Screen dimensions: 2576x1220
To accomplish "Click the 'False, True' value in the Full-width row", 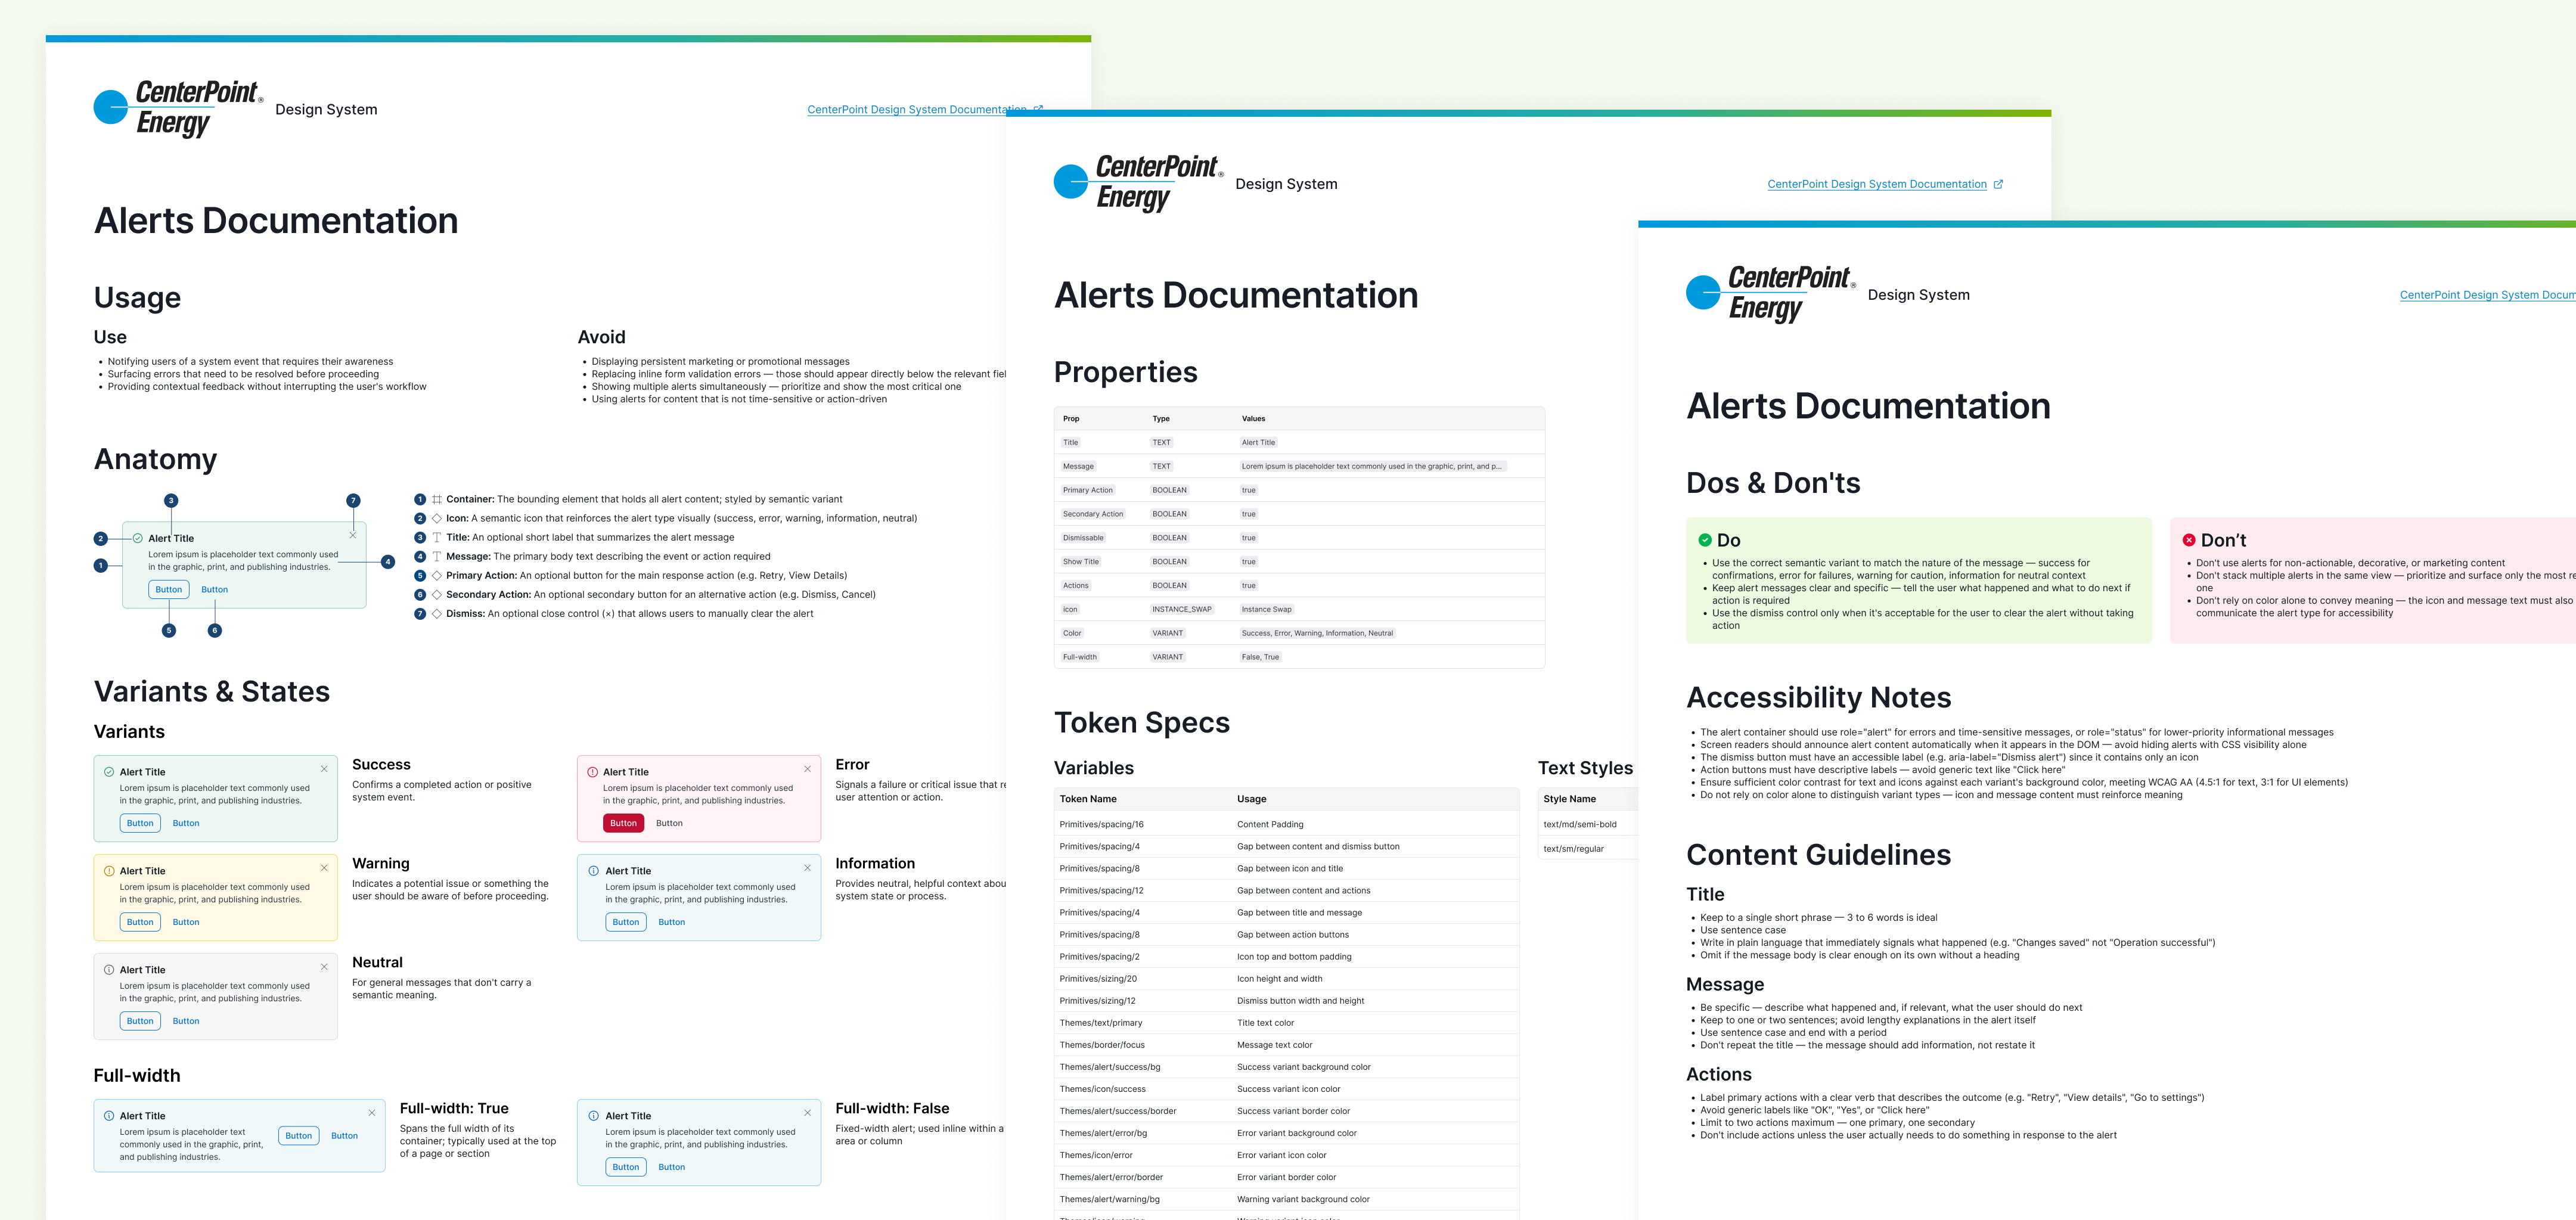I will [1260, 657].
